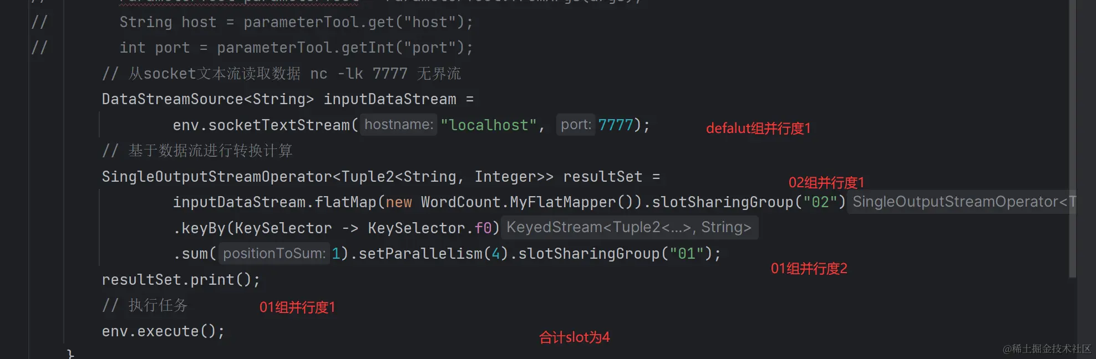The width and height of the screenshot is (1096, 359).
Task: Click the commented parameterTool.getInt("port") line
Action: 296,48
